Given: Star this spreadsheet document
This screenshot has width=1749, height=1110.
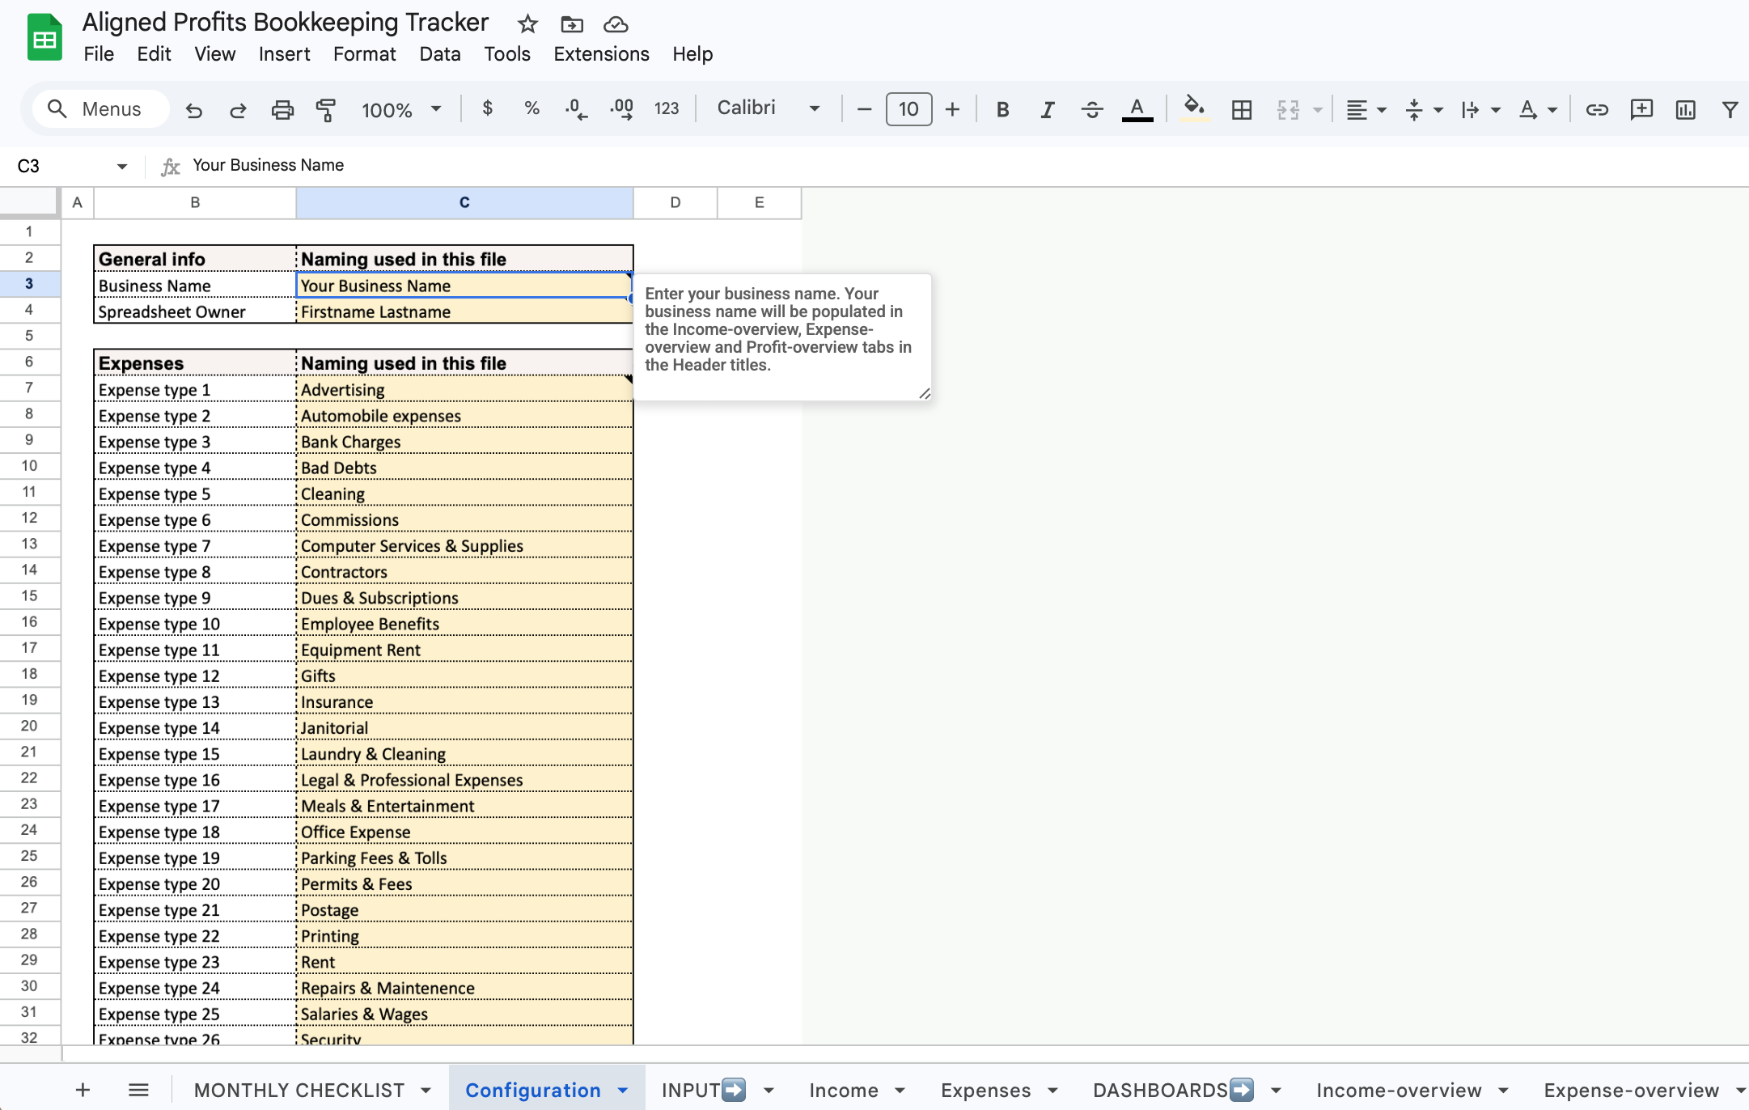Looking at the screenshot, I should (527, 23).
